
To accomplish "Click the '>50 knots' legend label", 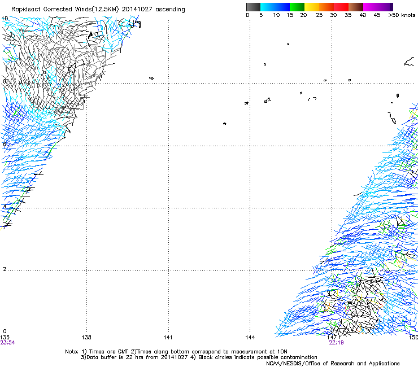I will pyautogui.click(x=402, y=15).
